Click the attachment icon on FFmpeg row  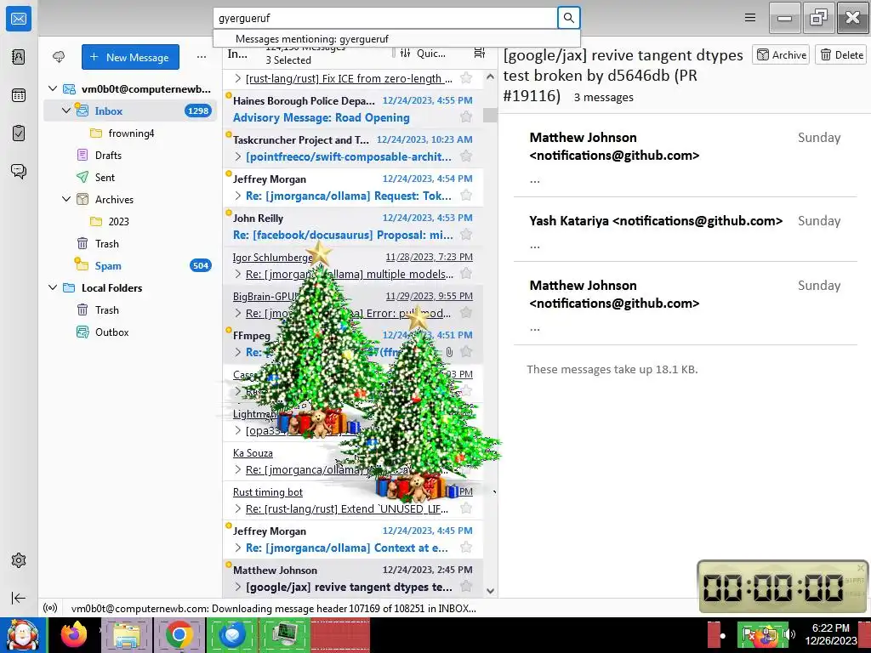point(449,352)
